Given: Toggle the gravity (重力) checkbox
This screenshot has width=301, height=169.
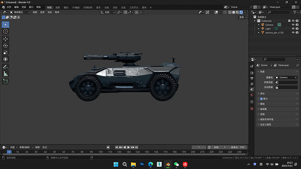Looking at the screenshot, I should [x=261, y=99].
